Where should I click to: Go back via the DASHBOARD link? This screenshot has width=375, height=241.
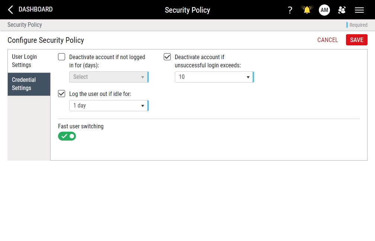point(35,9)
